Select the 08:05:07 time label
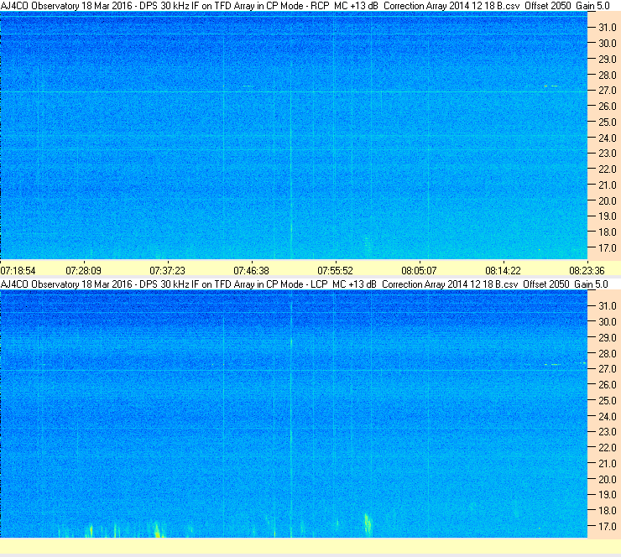The width and height of the screenshot is (621, 557). pyautogui.click(x=420, y=271)
